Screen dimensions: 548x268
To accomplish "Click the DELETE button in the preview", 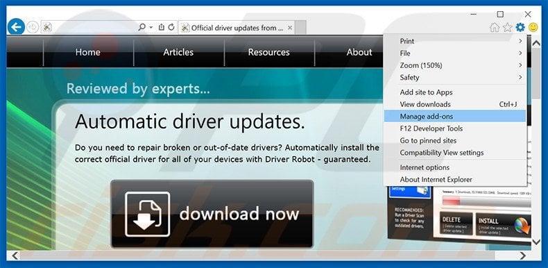I will [456, 223].
